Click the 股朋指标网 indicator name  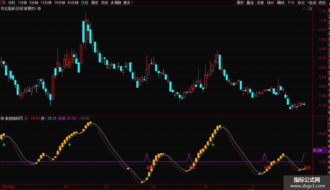(x=14, y=118)
